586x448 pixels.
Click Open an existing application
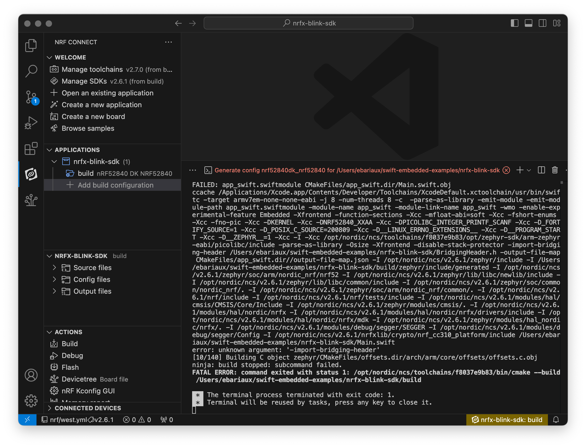tap(112, 93)
